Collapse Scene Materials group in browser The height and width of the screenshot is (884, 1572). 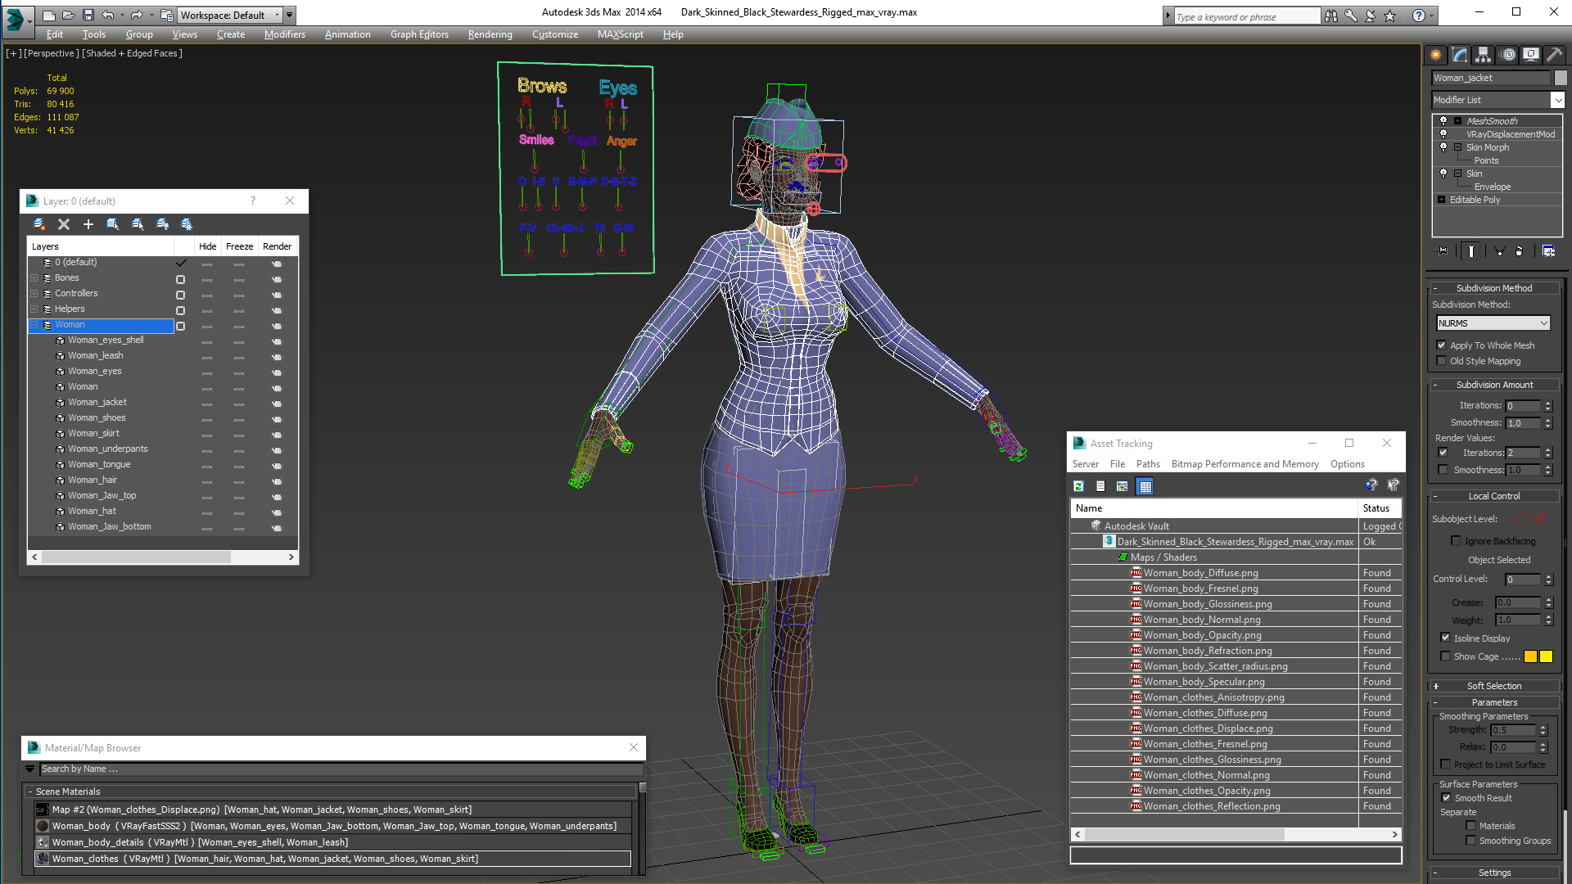(x=30, y=792)
